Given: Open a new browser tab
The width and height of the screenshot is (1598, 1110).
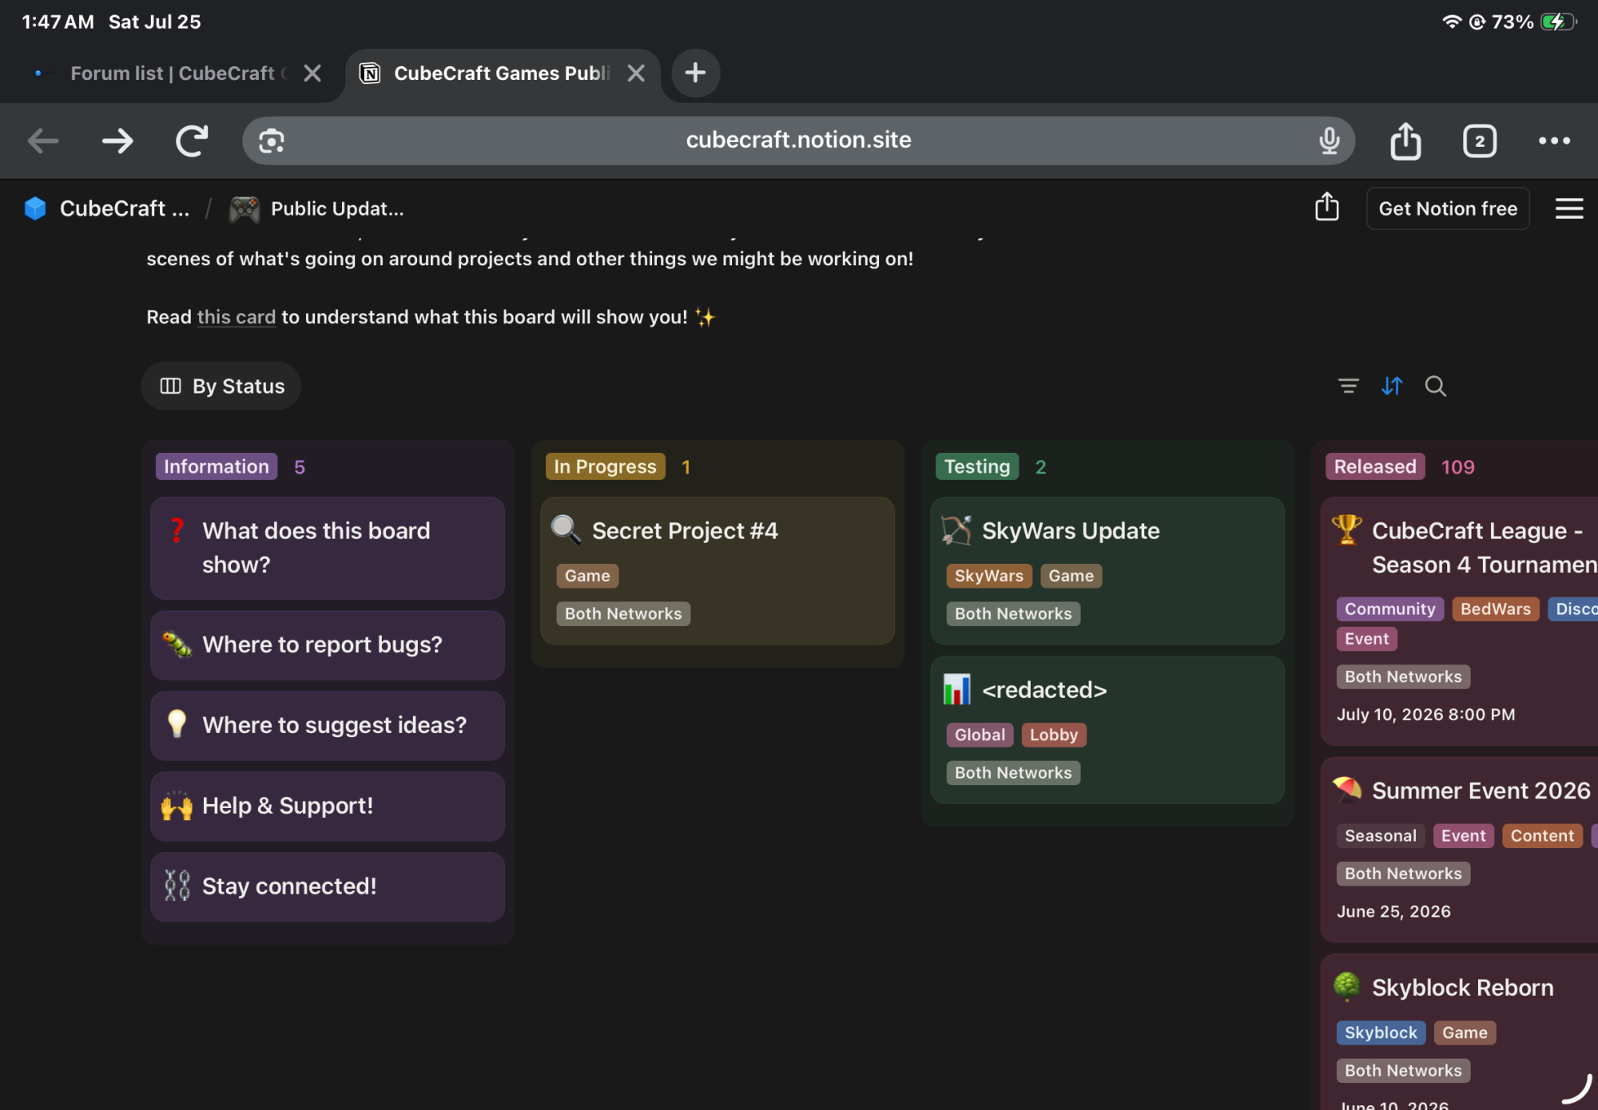Looking at the screenshot, I should point(695,73).
